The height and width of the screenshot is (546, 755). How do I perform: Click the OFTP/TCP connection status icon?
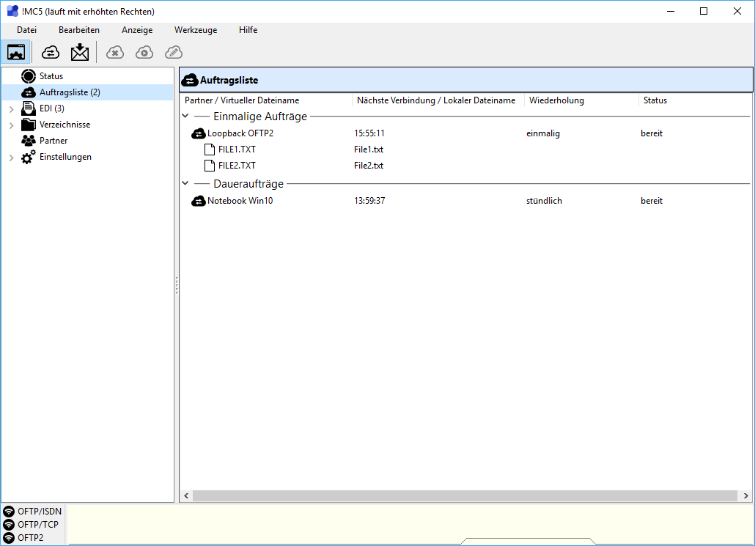pos(9,525)
